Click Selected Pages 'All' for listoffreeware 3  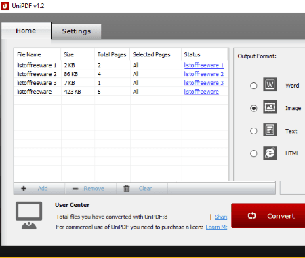(136, 83)
